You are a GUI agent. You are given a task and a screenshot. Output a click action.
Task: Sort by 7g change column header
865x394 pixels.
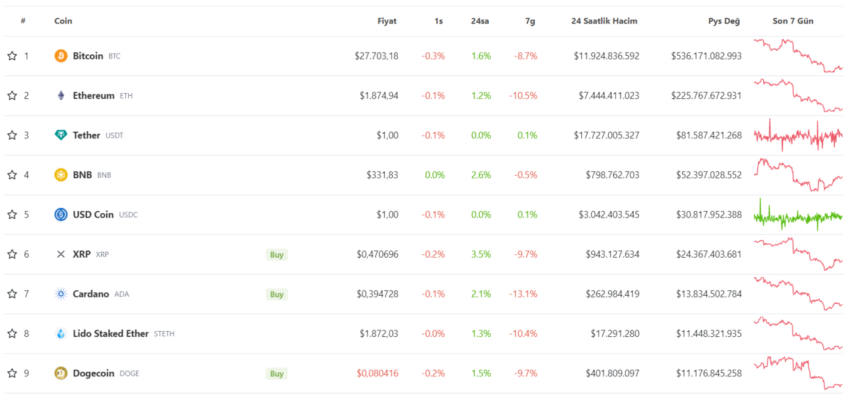tap(530, 21)
